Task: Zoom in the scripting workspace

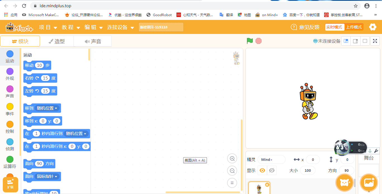Action: point(232,159)
